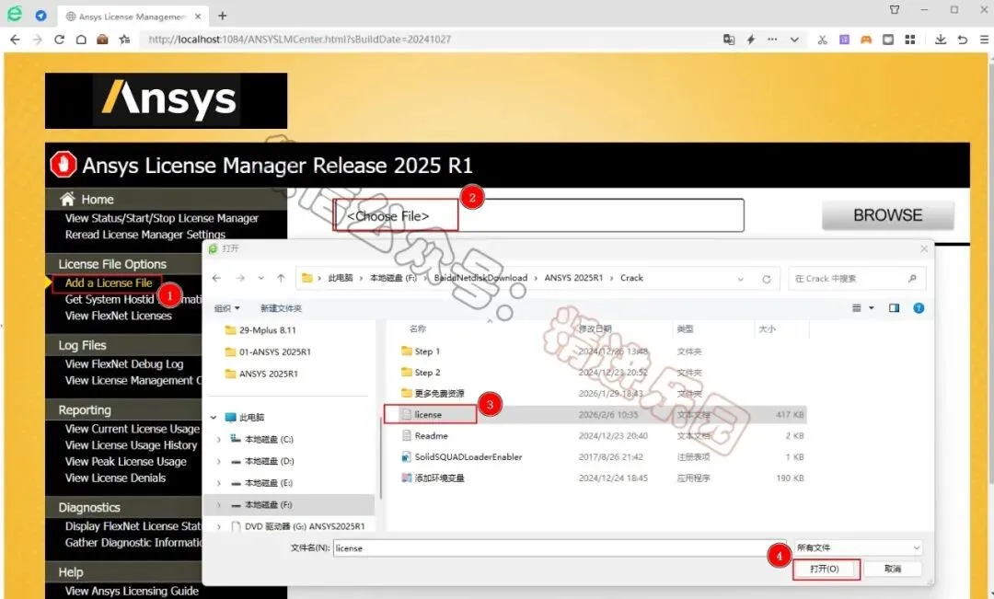Select Add a License File option
This screenshot has width=994, height=599.
[109, 282]
